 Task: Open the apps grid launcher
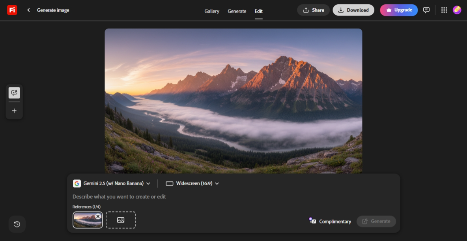click(444, 10)
